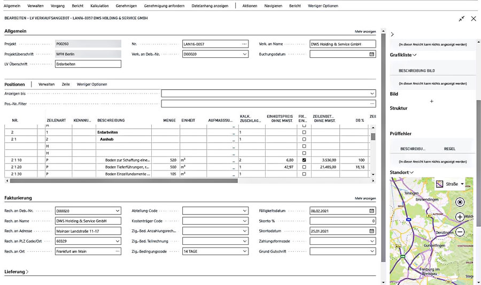Image resolution: width=481 pixels, height=285 pixels.
Task: Click the Straße map style icon
Action: (440, 184)
